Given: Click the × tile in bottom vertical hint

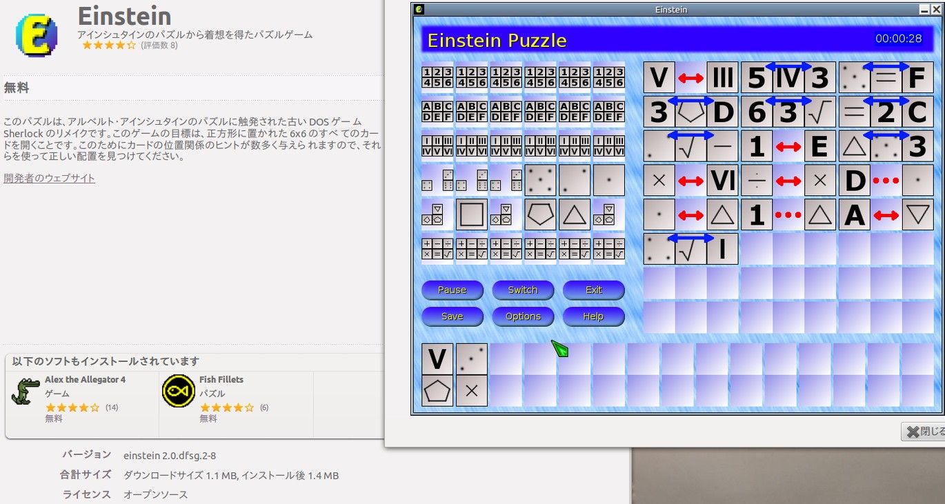Looking at the screenshot, I should pos(472,390).
